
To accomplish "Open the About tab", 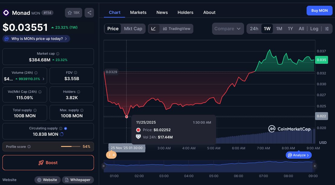I will [x=209, y=12].
